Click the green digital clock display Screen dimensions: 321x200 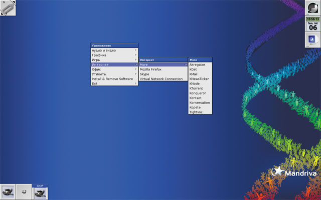313,19
